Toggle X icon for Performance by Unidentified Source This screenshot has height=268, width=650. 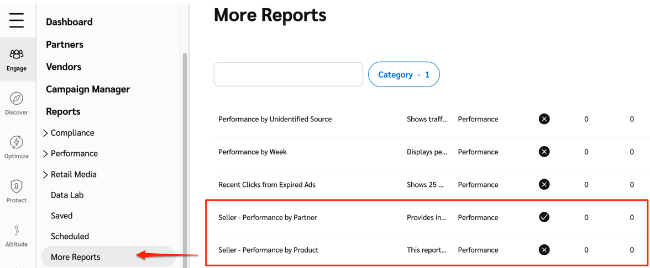[x=544, y=119]
